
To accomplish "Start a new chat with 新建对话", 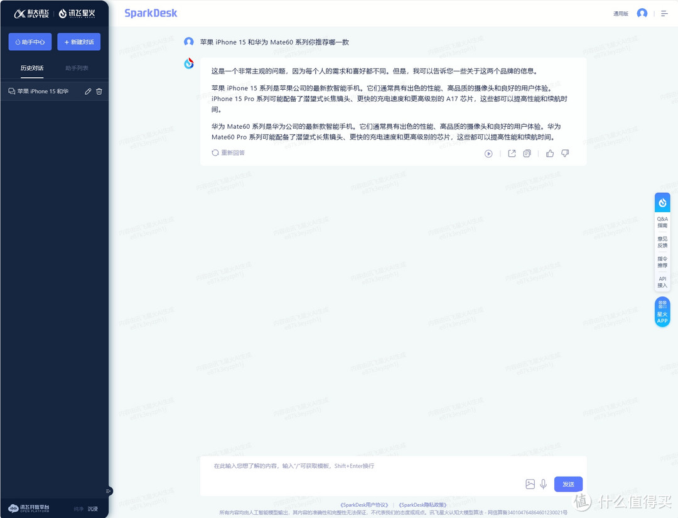I will 78,42.
